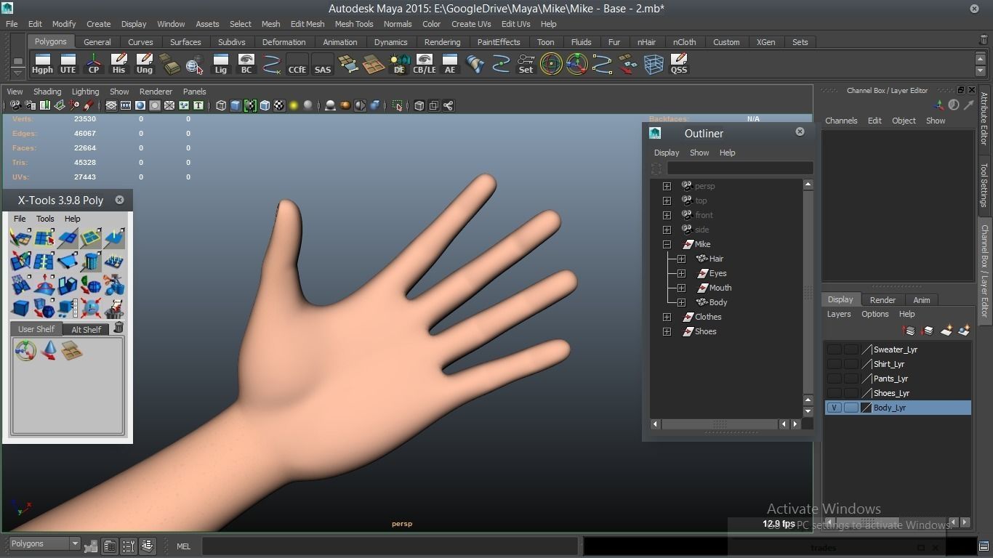Switch to the Render layer tab
The height and width of the screenshot is (558, 993).
[x=883, y=300]
